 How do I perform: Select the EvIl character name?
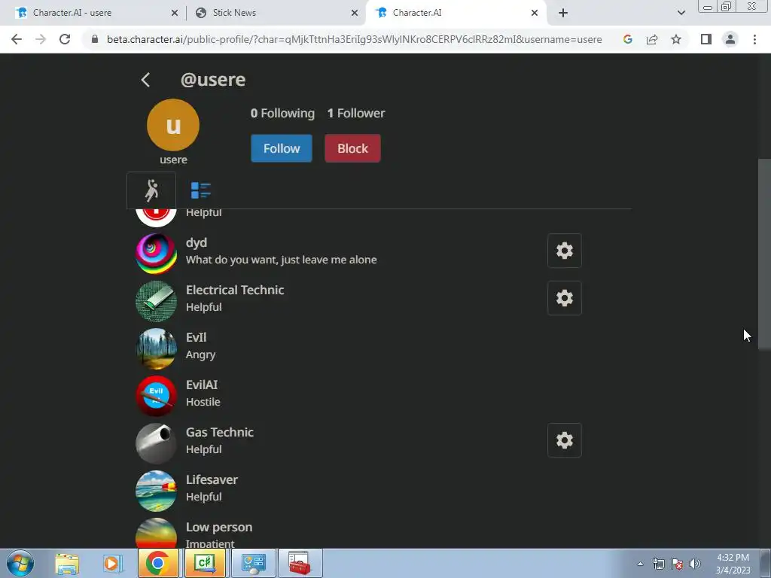pyautogui.click(x=197, y=338)
